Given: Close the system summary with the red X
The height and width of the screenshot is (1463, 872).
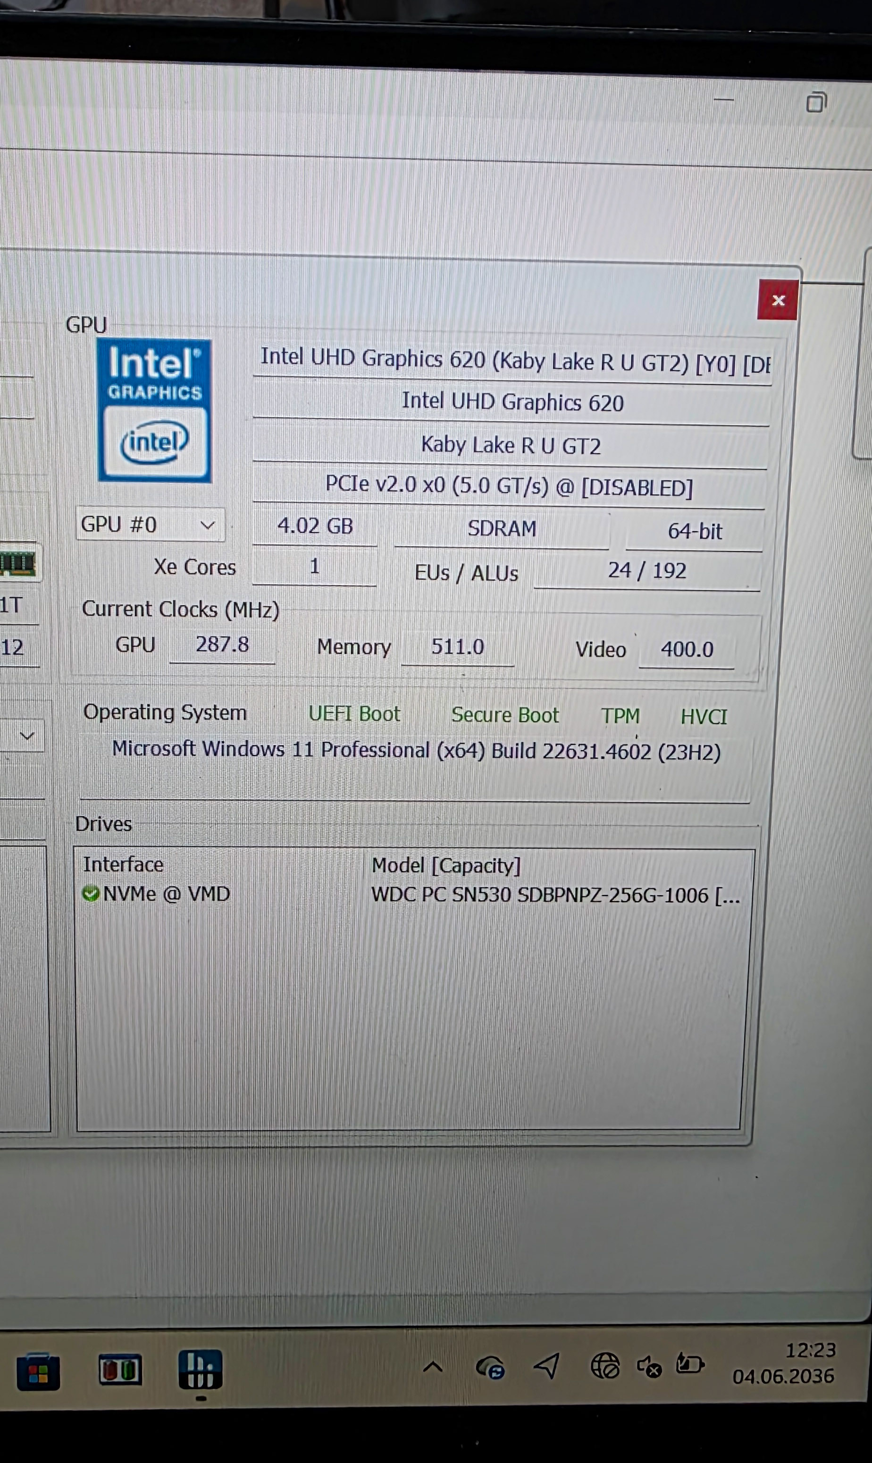Looking at the screenshot, I should [x=778, y=300].
